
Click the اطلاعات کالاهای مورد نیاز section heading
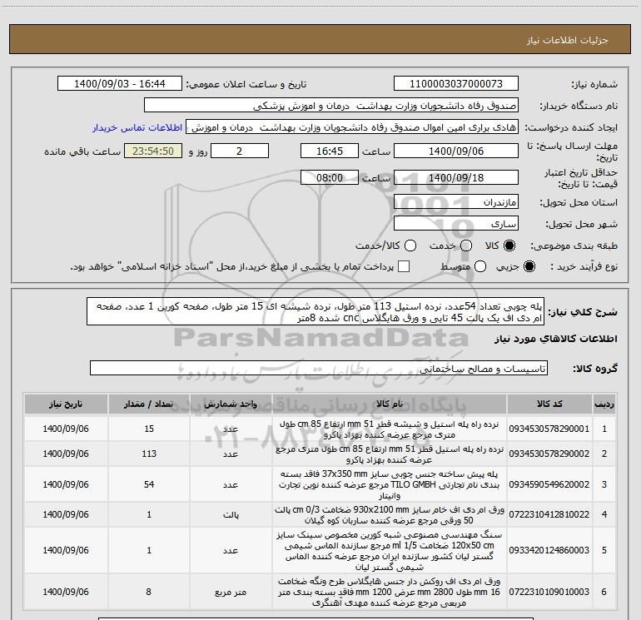(x=556, y=340)
